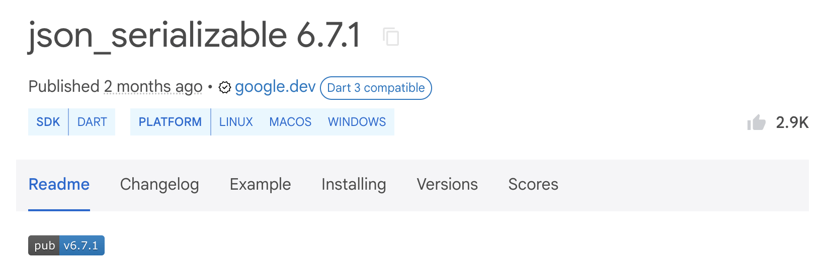
Task: Switch to the Readme tab
Action: 59,184
